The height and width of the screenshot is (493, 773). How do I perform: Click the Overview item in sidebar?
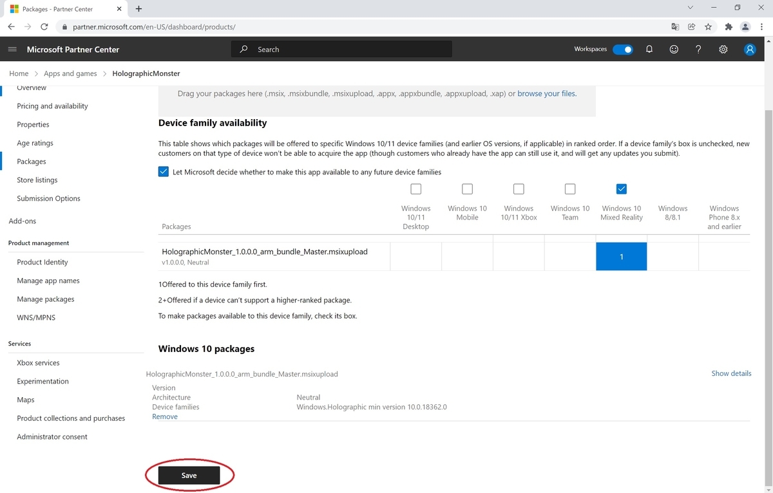(x=32, y=88)
